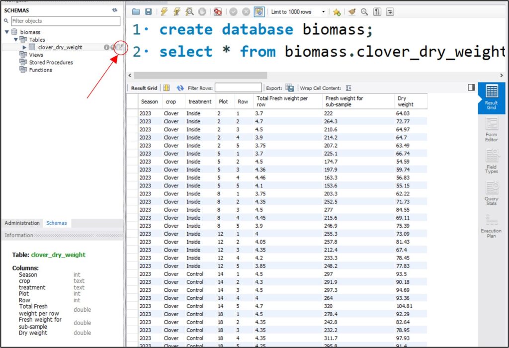Save the SQL script with floppy disk icon
The width and height of the screenshot is (509, 348).
(148, 12)
